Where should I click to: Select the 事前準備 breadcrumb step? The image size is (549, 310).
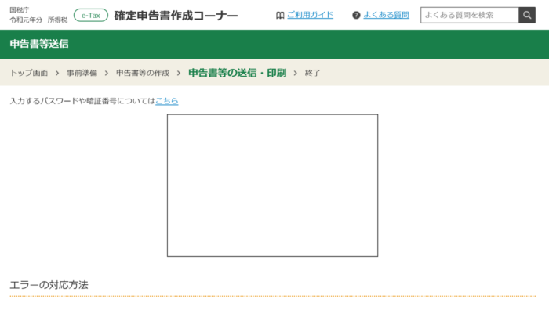[82, 73]
